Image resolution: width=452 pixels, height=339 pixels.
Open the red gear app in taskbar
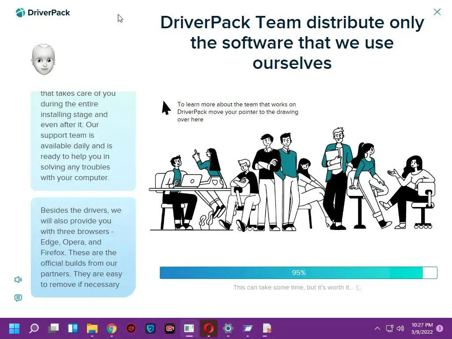(131, 328)
